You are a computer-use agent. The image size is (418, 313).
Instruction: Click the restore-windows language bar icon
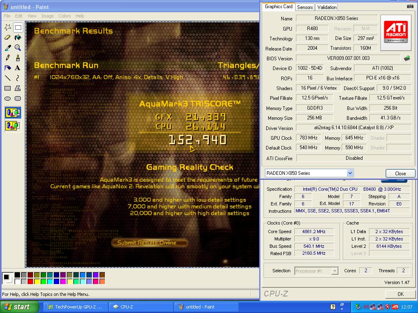pos(342,305)
